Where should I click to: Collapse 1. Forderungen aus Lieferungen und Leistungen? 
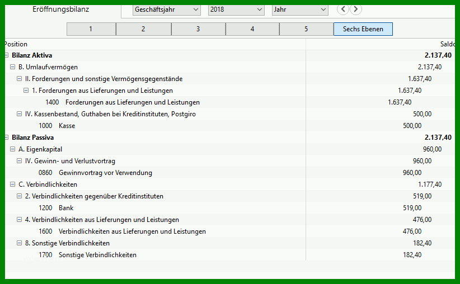point(26,90)
